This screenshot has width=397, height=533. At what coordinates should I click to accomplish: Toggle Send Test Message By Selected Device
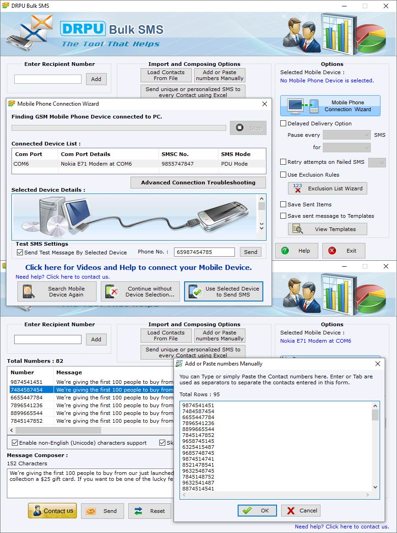(19, 252)
